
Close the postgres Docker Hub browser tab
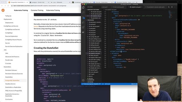point(48,2)
